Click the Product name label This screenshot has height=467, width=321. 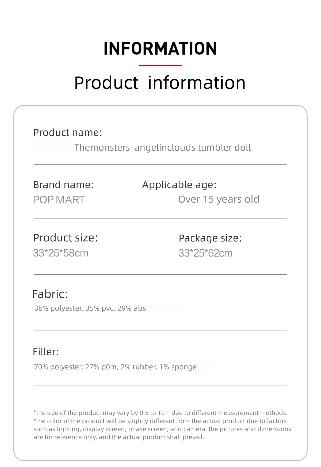point(68,133)
